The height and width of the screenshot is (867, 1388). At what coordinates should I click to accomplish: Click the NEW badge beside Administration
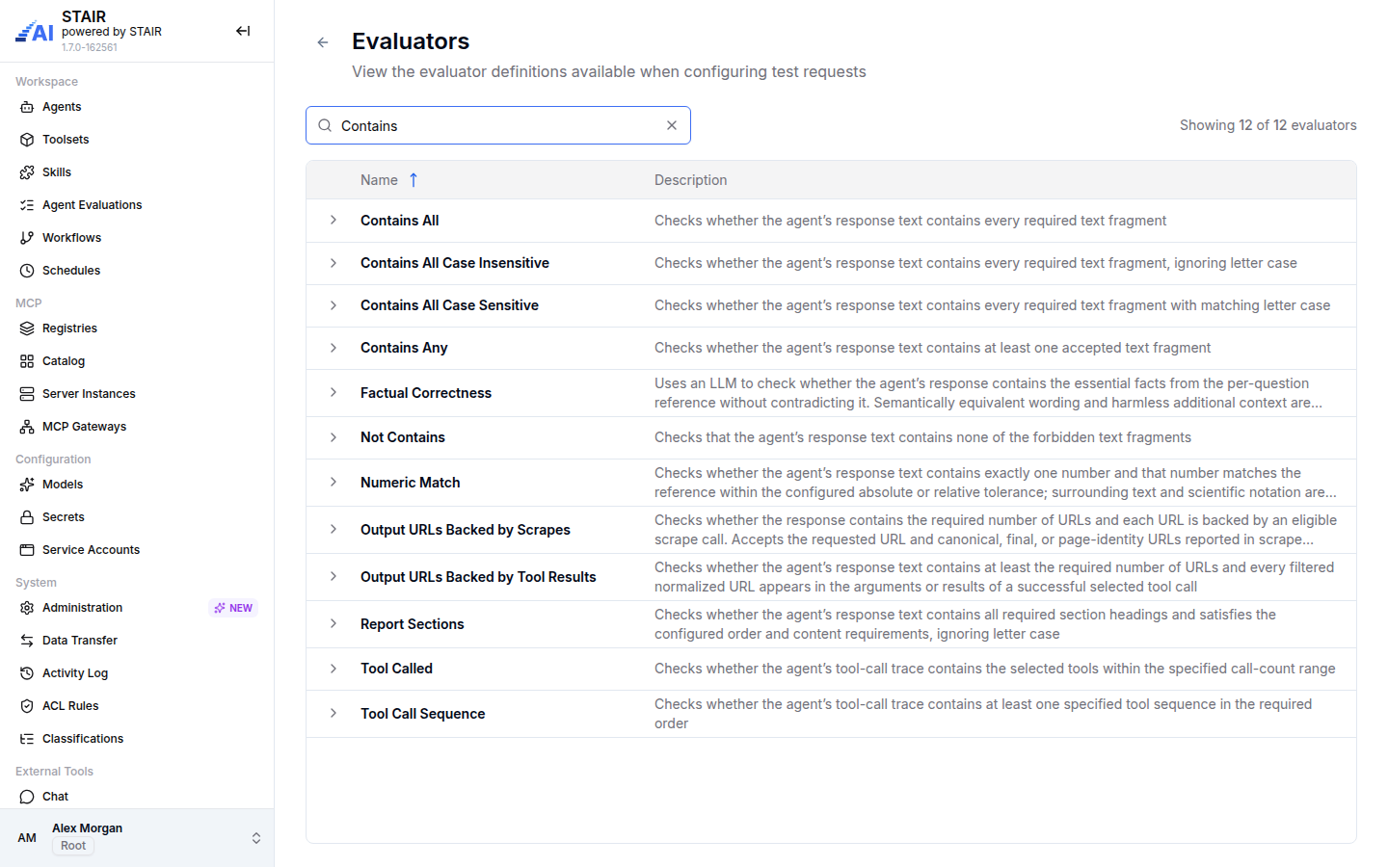point(233,608)
